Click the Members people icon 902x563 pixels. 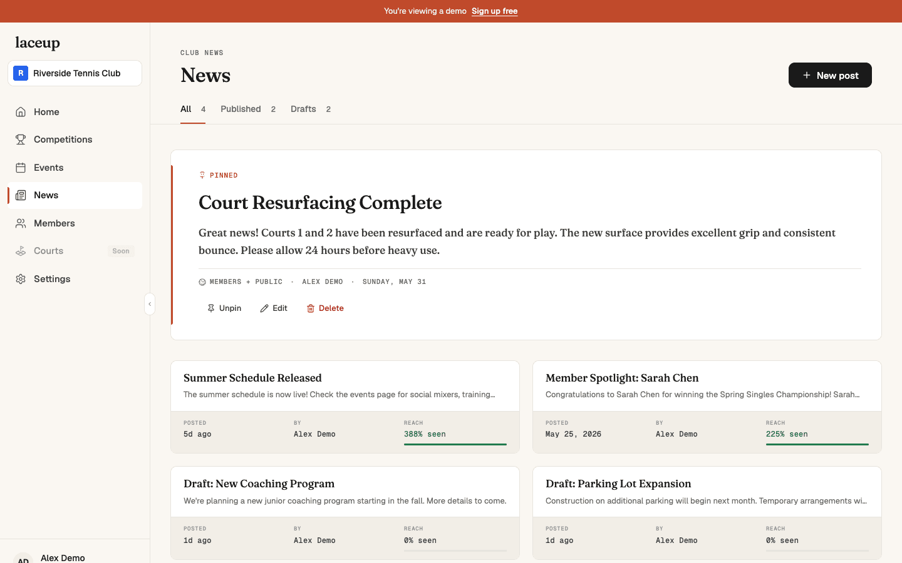tap(21, 223)
